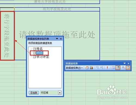Click the field icon beside 学习评定

[x=34, y=57]
